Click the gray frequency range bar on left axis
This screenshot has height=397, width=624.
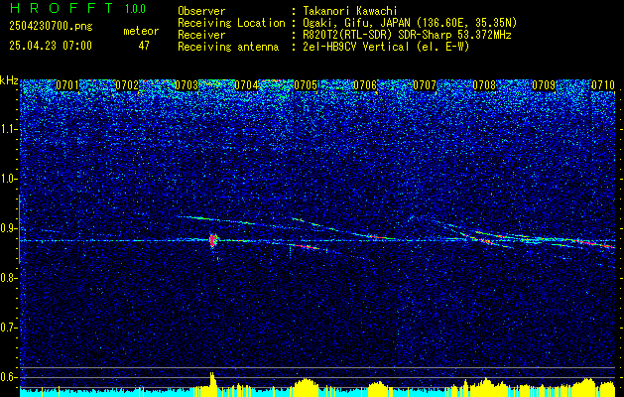tap(19, 228)
